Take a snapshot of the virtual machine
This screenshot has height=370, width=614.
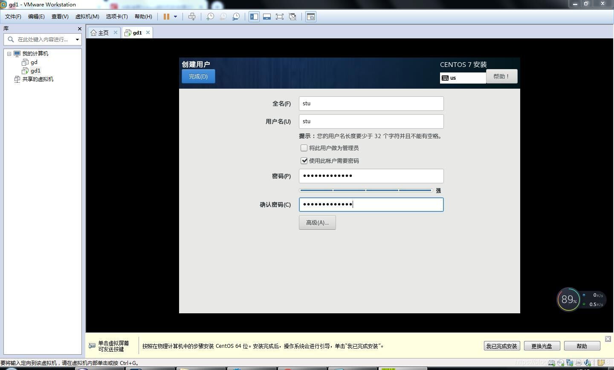coord(210,17)
